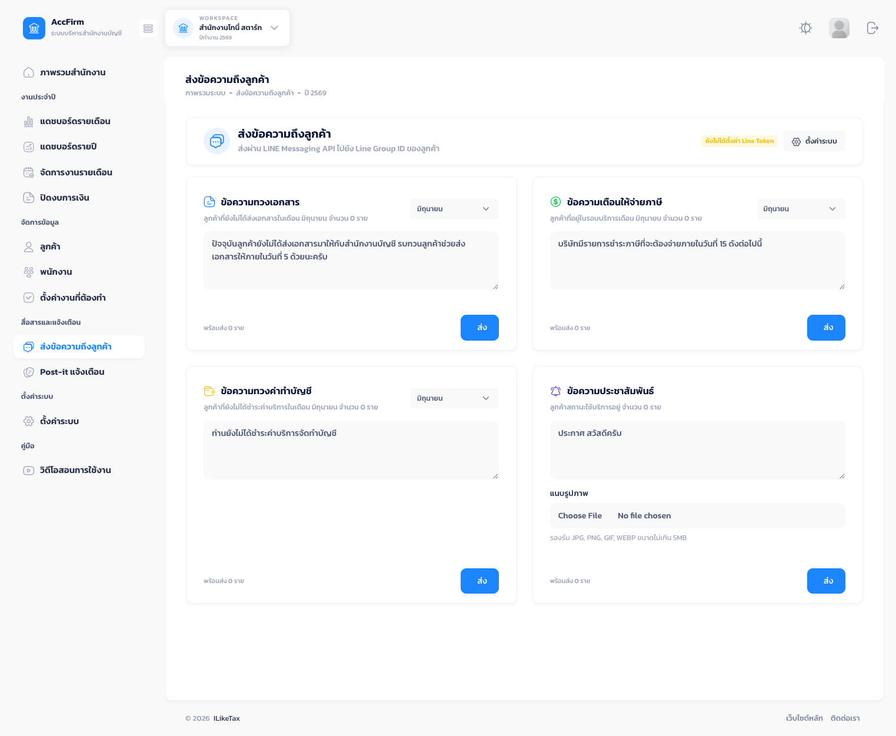This screenshot has height=736, width=896.
Task: Send the ข้อความทวงเอกสาร message
Action: pos(479,328)
